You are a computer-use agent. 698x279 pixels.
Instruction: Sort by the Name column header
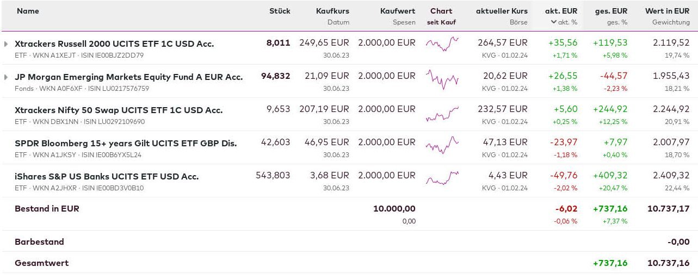(x=28, y=11)
